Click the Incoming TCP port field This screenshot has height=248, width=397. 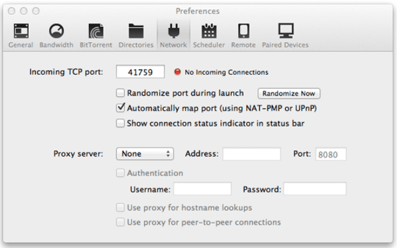[x=141, y=72]
